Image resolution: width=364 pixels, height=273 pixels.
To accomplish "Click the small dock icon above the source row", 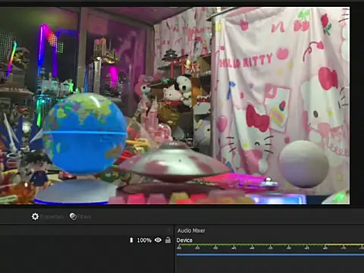I will pos(169,230).
